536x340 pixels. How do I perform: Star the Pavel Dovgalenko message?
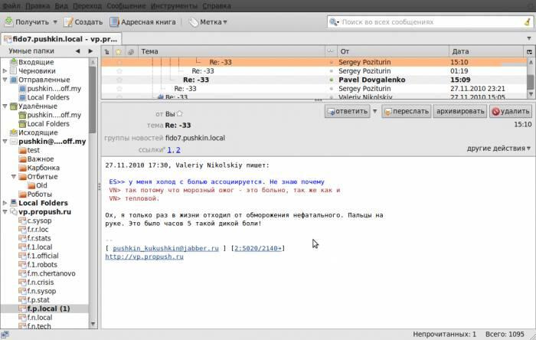(119, 78)
